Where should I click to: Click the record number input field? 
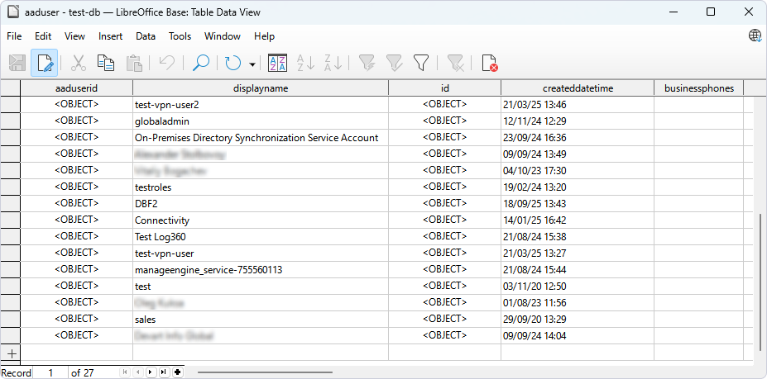[x=50, y=372]
